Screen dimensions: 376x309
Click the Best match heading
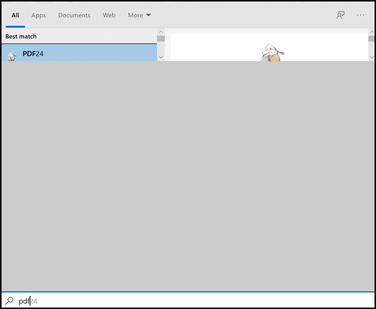21,37
